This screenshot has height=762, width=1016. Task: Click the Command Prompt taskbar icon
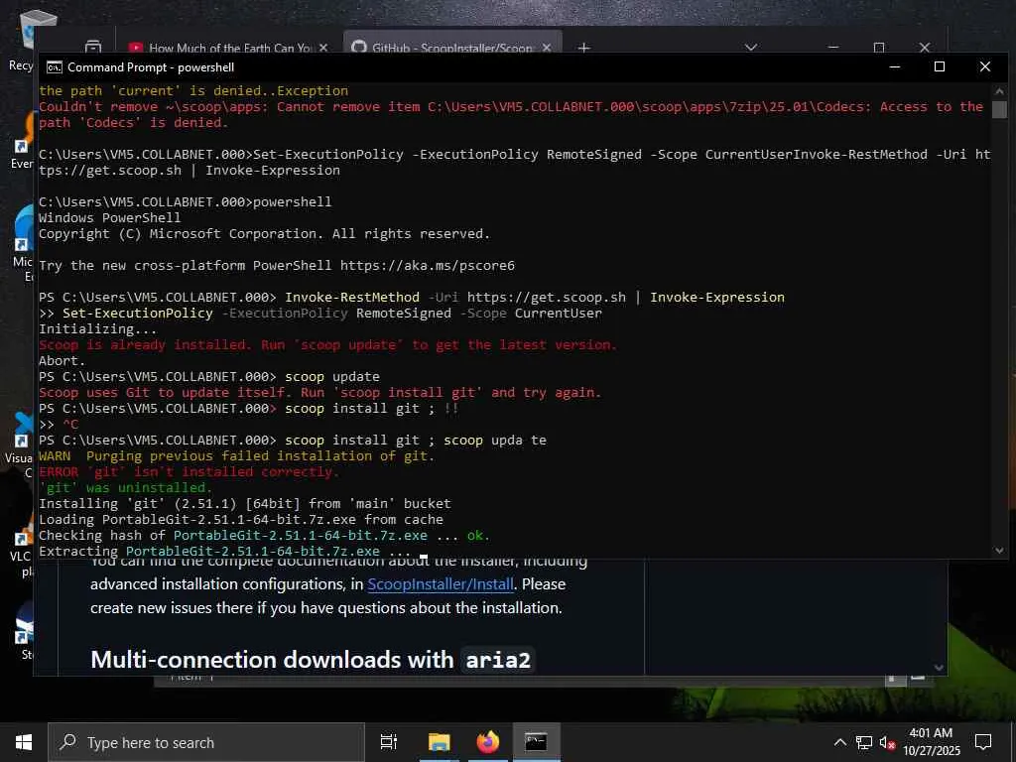pyautogui.click(x=536, y=742)
